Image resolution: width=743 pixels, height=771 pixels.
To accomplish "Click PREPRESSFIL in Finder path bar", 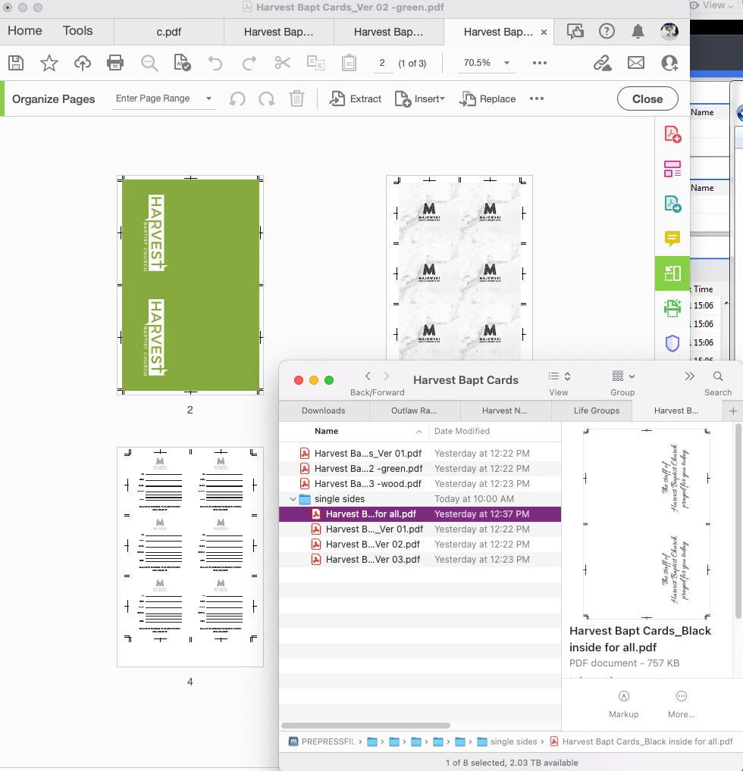I will pos(322,741).
